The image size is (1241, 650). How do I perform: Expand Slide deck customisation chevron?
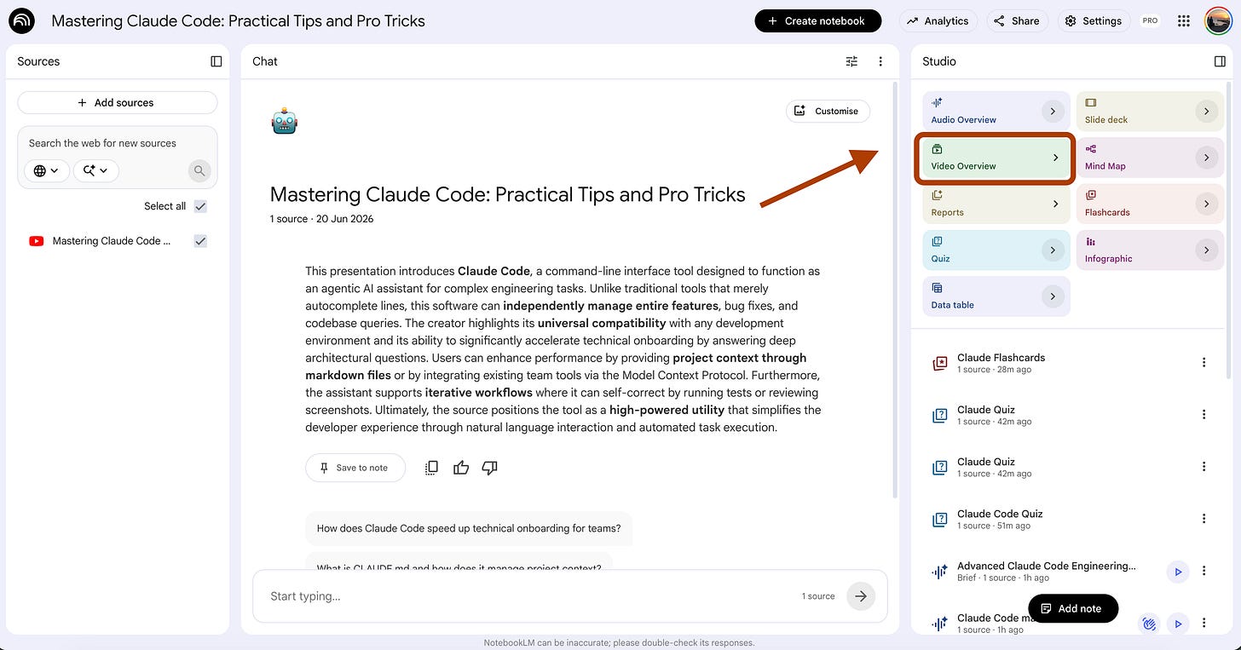pyautogui.click(x=1206, y=111)
